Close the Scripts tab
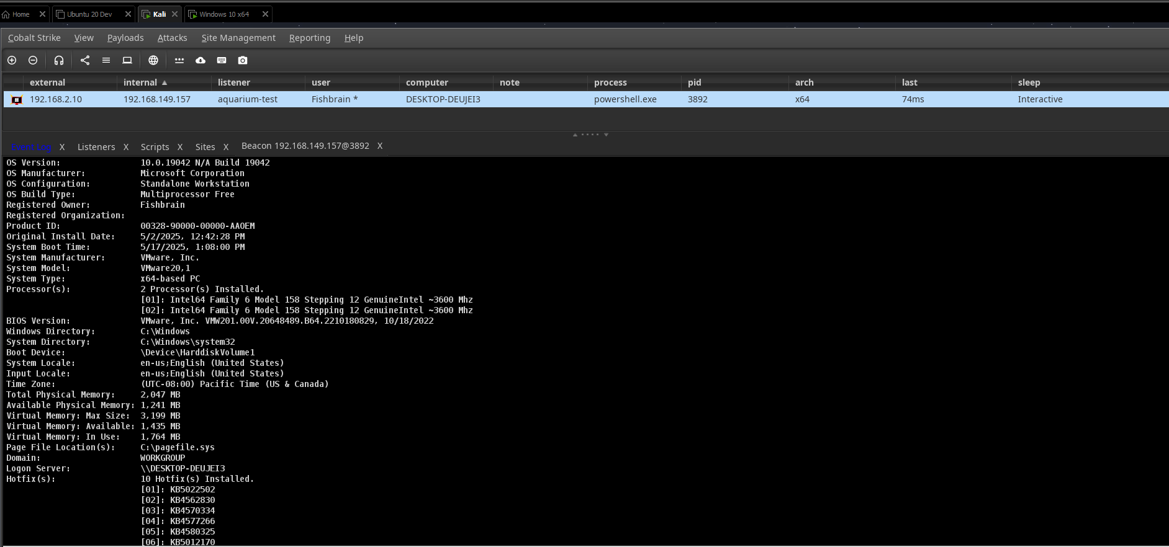Image resolution: width=1169 pixels, height=547 pixels. point(180,147)
